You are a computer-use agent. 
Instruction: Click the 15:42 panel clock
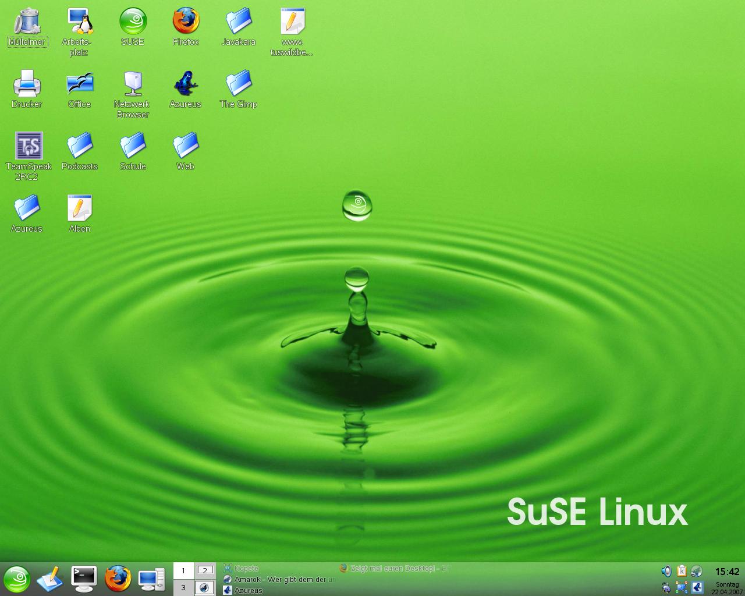pos(727,572)
